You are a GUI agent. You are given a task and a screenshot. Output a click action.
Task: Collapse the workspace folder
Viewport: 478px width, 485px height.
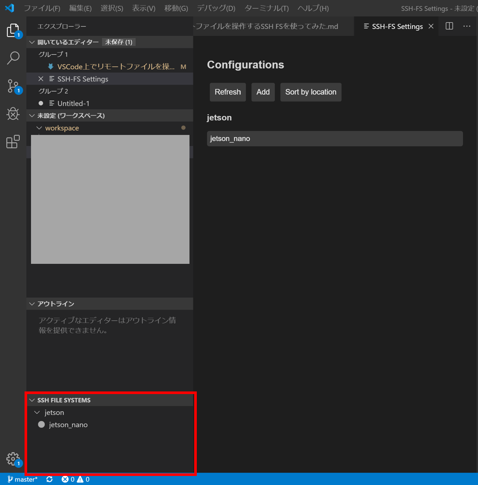[39, 128]
